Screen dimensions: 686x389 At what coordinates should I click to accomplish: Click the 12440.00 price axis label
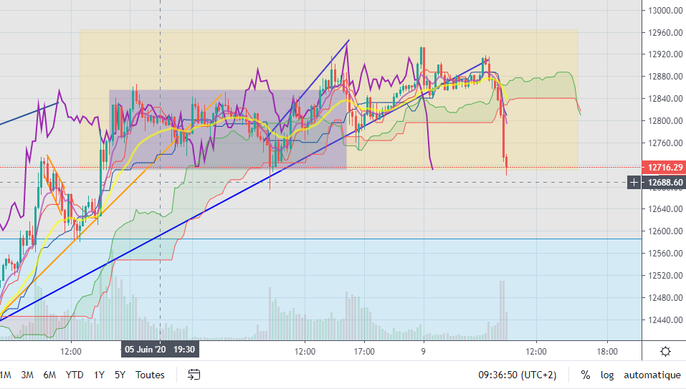(x=665, y=320)
